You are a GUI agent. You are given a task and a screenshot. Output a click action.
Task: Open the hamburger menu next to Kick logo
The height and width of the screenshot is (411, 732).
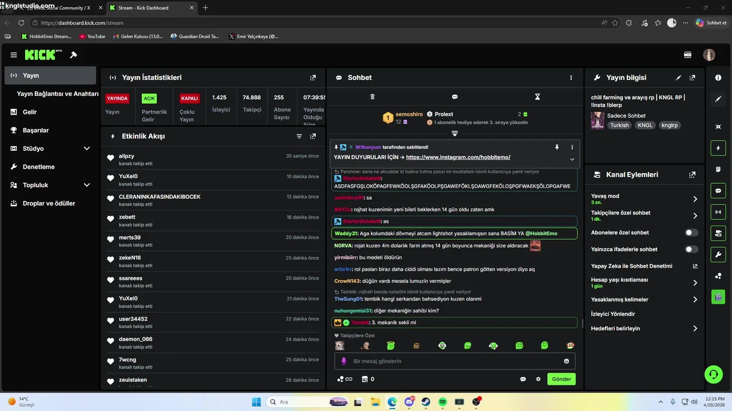pyautogui.click(x=14, y=55)
